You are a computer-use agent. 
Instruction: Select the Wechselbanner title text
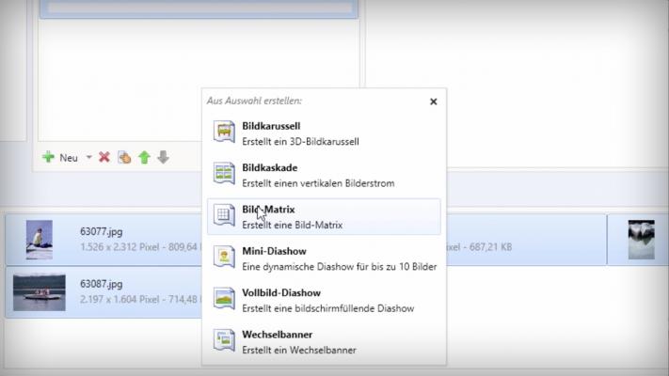tap(276, 334)
